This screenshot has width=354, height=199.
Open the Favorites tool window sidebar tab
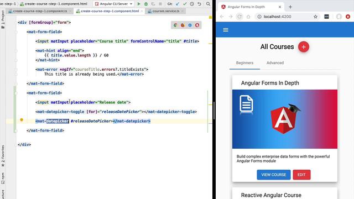pyautogui.click(x=3, y=156)
